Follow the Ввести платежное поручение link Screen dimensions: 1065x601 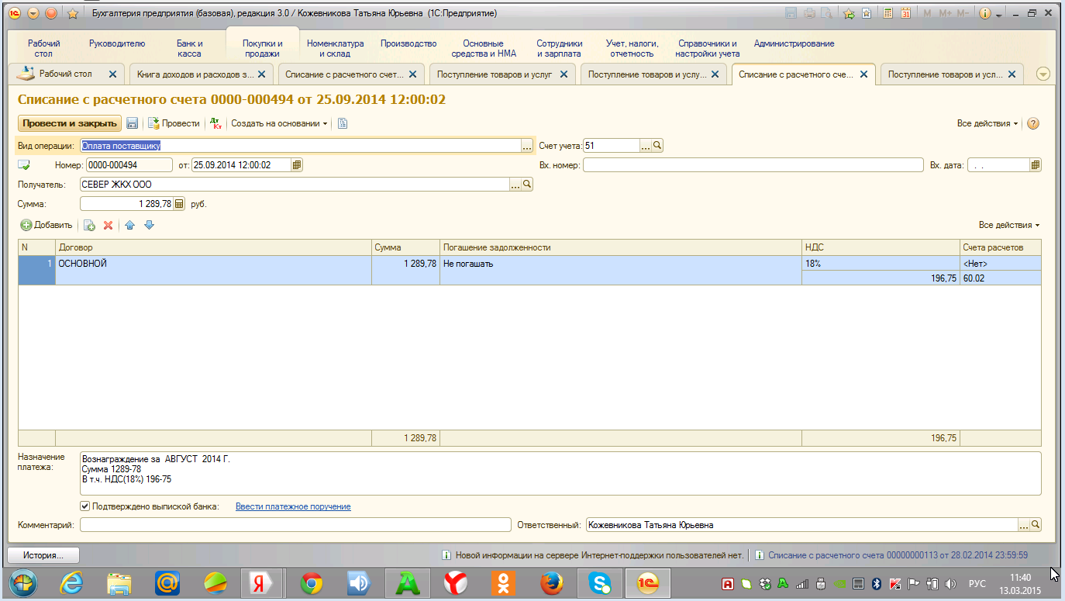[293, 506]
